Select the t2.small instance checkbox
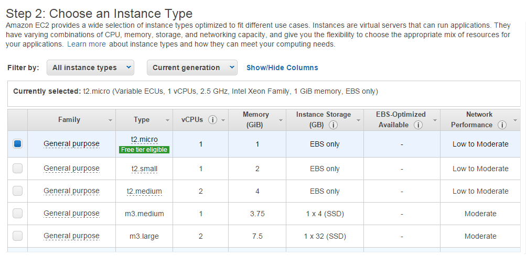 tap(18, 169)
